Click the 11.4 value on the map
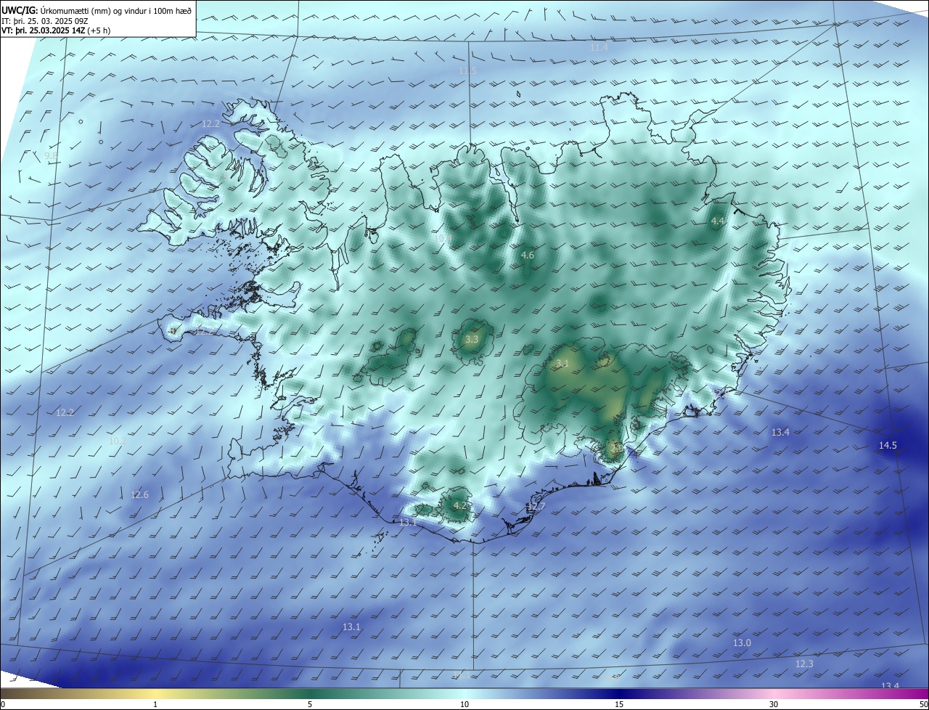929x710 pixels. (x=599, y=47)
